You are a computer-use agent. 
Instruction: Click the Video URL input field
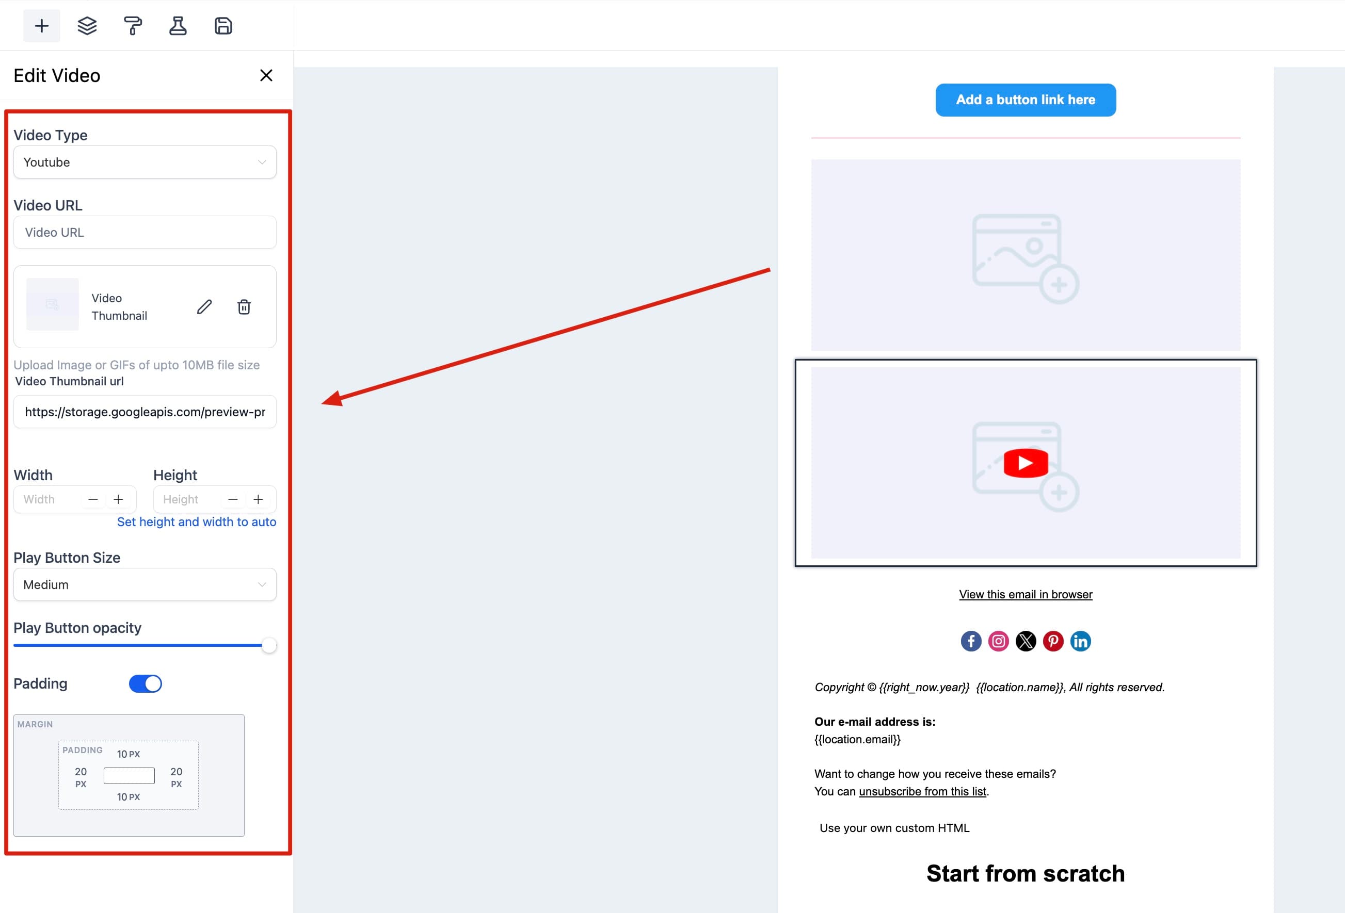(145, 232)
